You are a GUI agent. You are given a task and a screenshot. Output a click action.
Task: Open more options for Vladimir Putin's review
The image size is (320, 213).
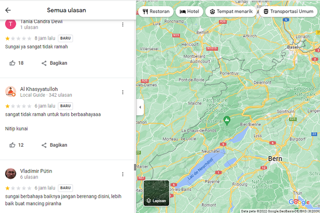123,174
